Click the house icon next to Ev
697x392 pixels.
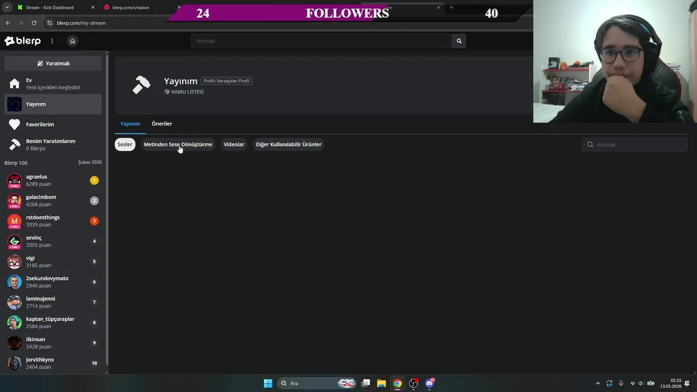[x=15, y=84]
